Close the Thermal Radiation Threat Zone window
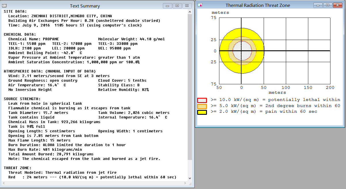The height and width of the screenshot is (189, 346). [337, 5]
